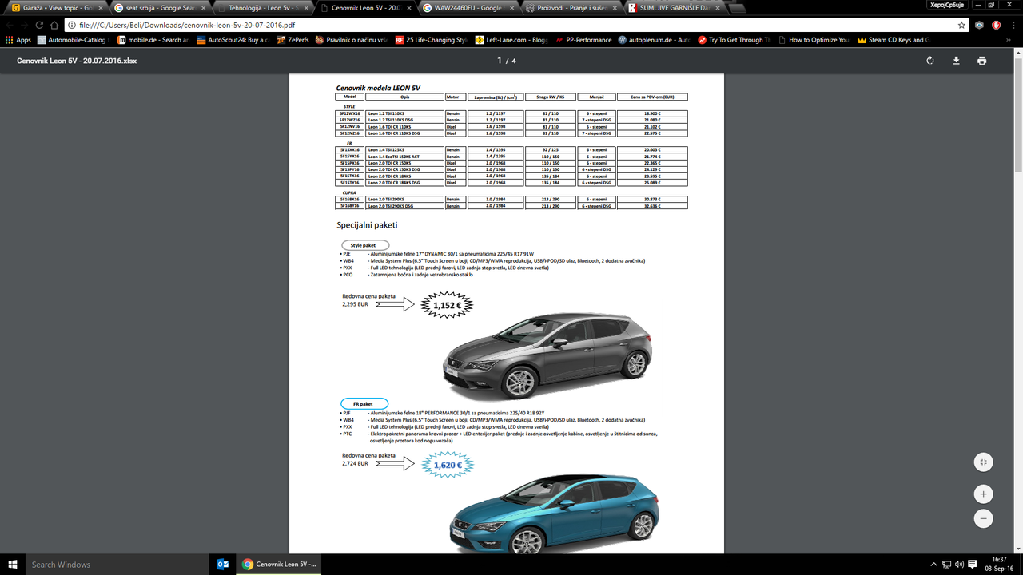Image resolution: width=1023 pixels, height=575 pixels.
Task: Open ZePerfs bookmark
Action: click(292, 40)
